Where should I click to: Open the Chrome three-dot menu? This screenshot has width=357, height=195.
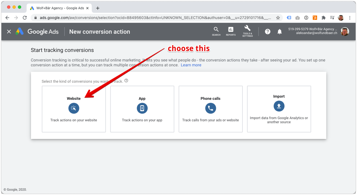pyautogui.click(x=350, y=17)
